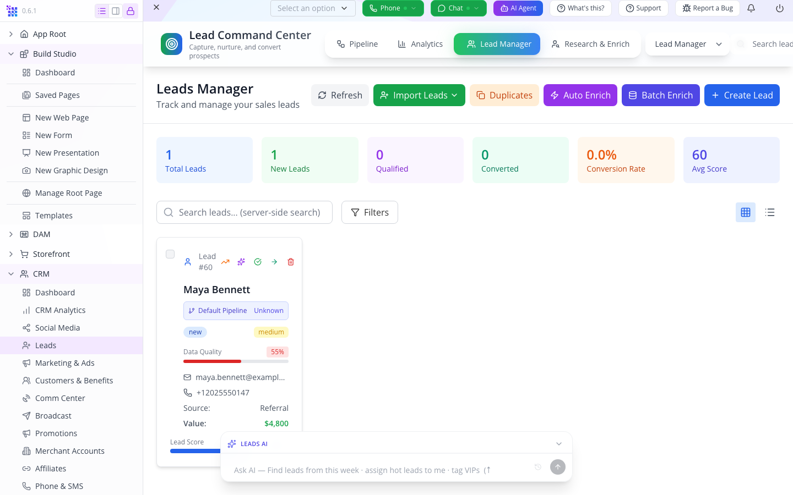Click the Refresh button
The image size is (793, 495).
pos(340,95)
